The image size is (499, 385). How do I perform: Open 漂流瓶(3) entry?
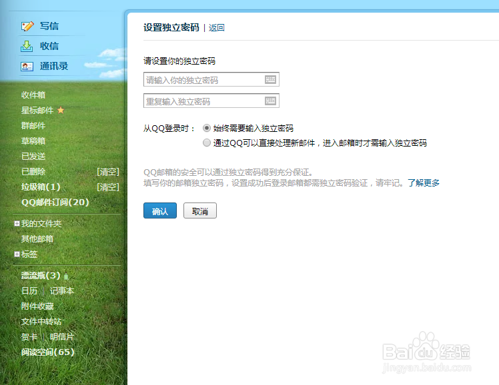pos(41,275)
